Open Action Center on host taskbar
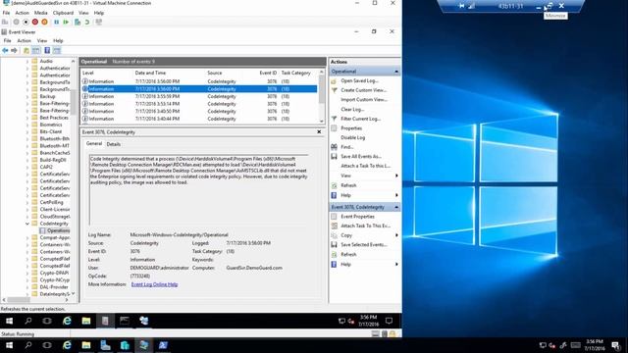This screenshot has width=628, height=353. tap(616, 345)
